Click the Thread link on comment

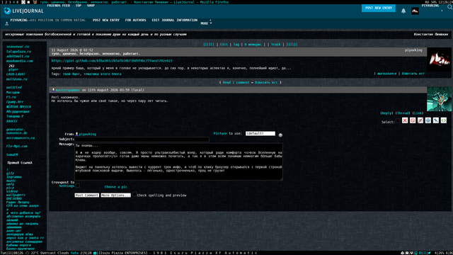tap(403, 113)
